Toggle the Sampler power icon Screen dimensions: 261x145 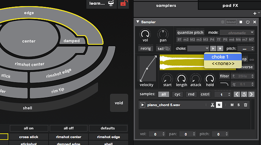248,22
